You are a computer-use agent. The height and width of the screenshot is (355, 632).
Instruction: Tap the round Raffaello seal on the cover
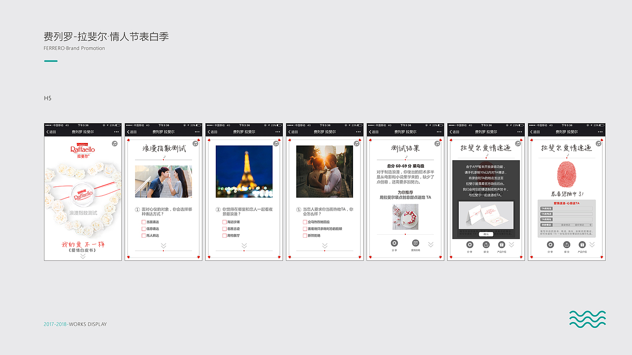coord(83,194)
